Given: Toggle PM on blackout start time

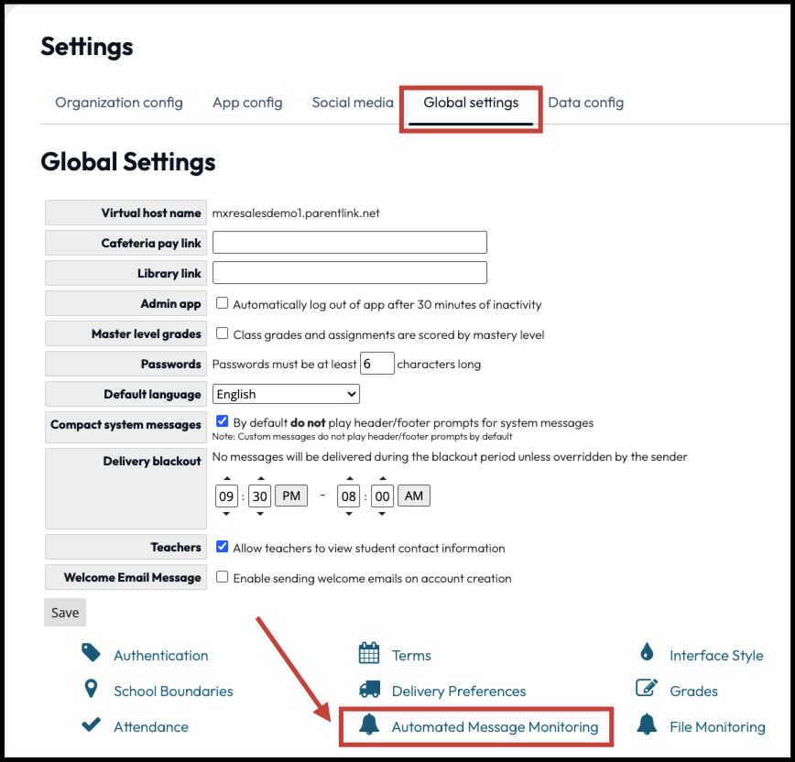Looking at the screenshot, I should pyautogui.click(x=289, y=495).
